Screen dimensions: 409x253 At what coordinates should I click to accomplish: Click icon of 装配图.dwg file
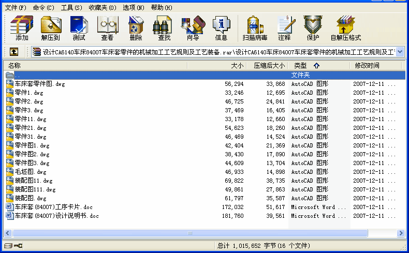pyautogui.click(x=10, y=198)
